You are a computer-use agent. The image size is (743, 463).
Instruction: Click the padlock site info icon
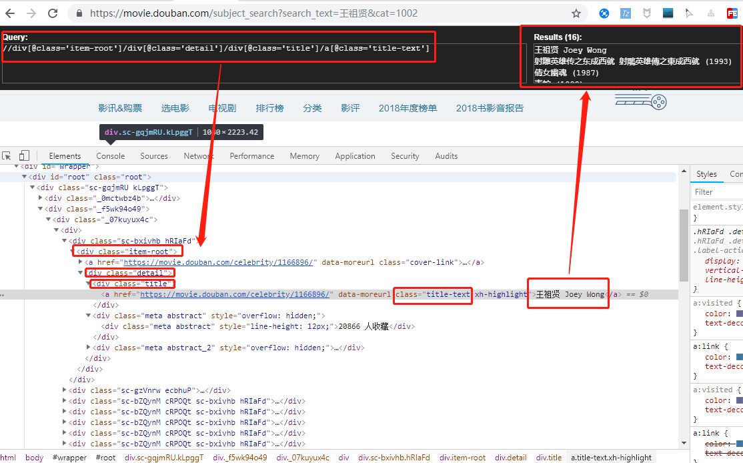click(x=79, y=13)
